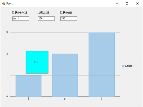This screenshot has width=143, height=107.
Task: Close the Form1 window
Action: pos(137,3)
